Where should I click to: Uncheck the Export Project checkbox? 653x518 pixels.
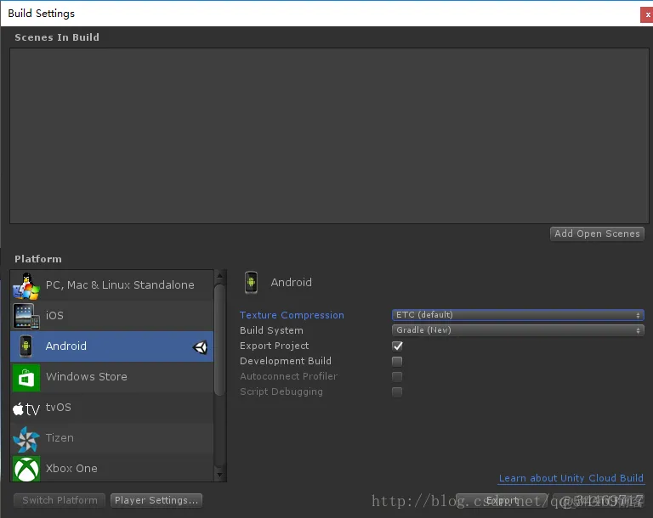[x=397, y=346]
